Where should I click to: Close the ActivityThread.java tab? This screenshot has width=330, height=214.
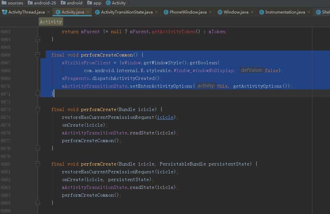pos(49,12)
